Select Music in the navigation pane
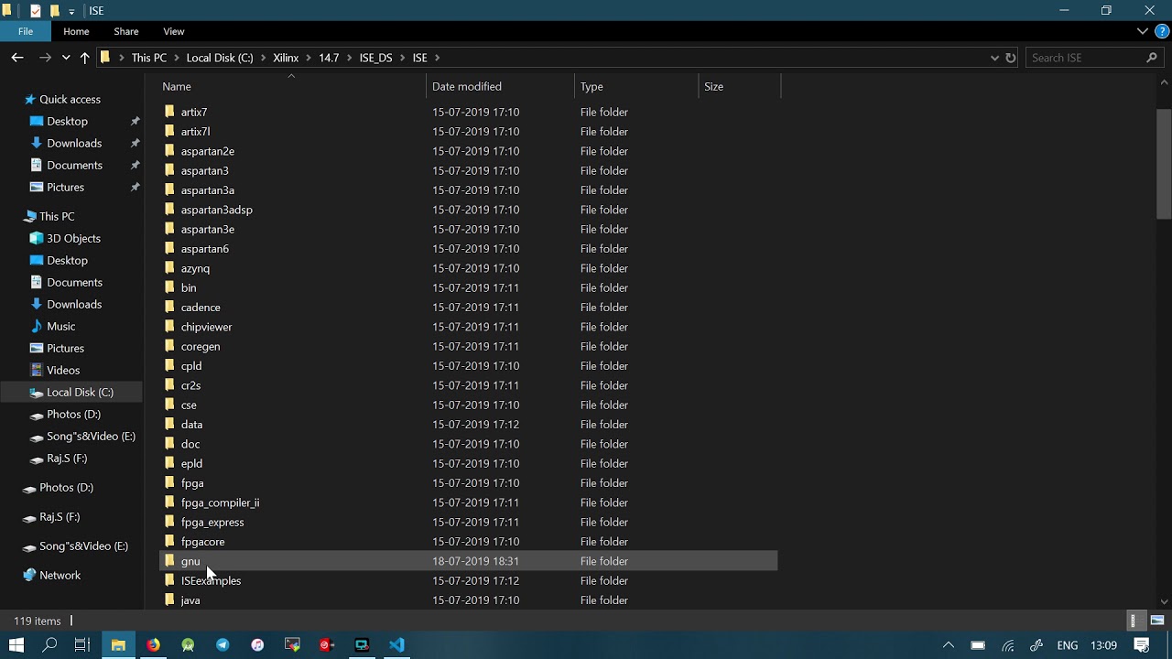Screen dimensions: 1172x659 (x=60, y=326)
